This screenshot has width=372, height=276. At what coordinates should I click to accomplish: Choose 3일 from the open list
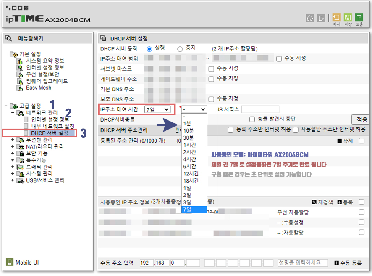point(194,202)
